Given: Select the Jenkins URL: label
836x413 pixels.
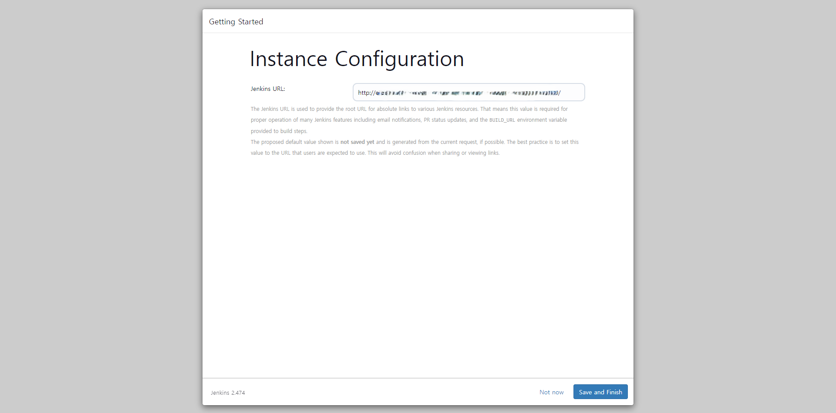Looking at the screenshot, I should click(268, 89).
